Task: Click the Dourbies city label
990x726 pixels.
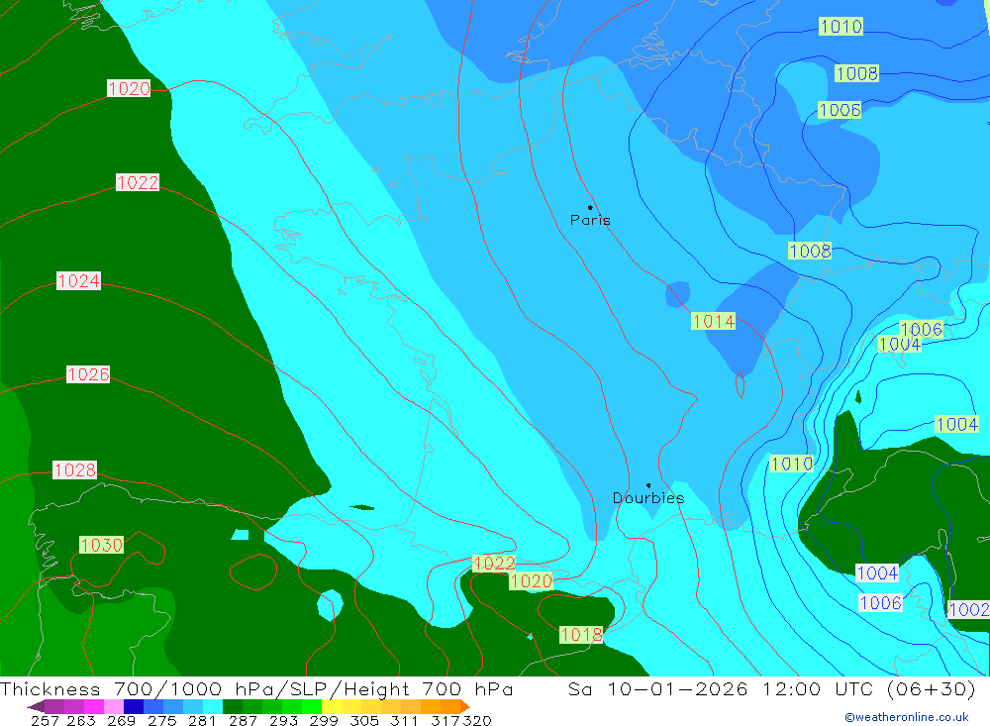Action: (648, 498)
